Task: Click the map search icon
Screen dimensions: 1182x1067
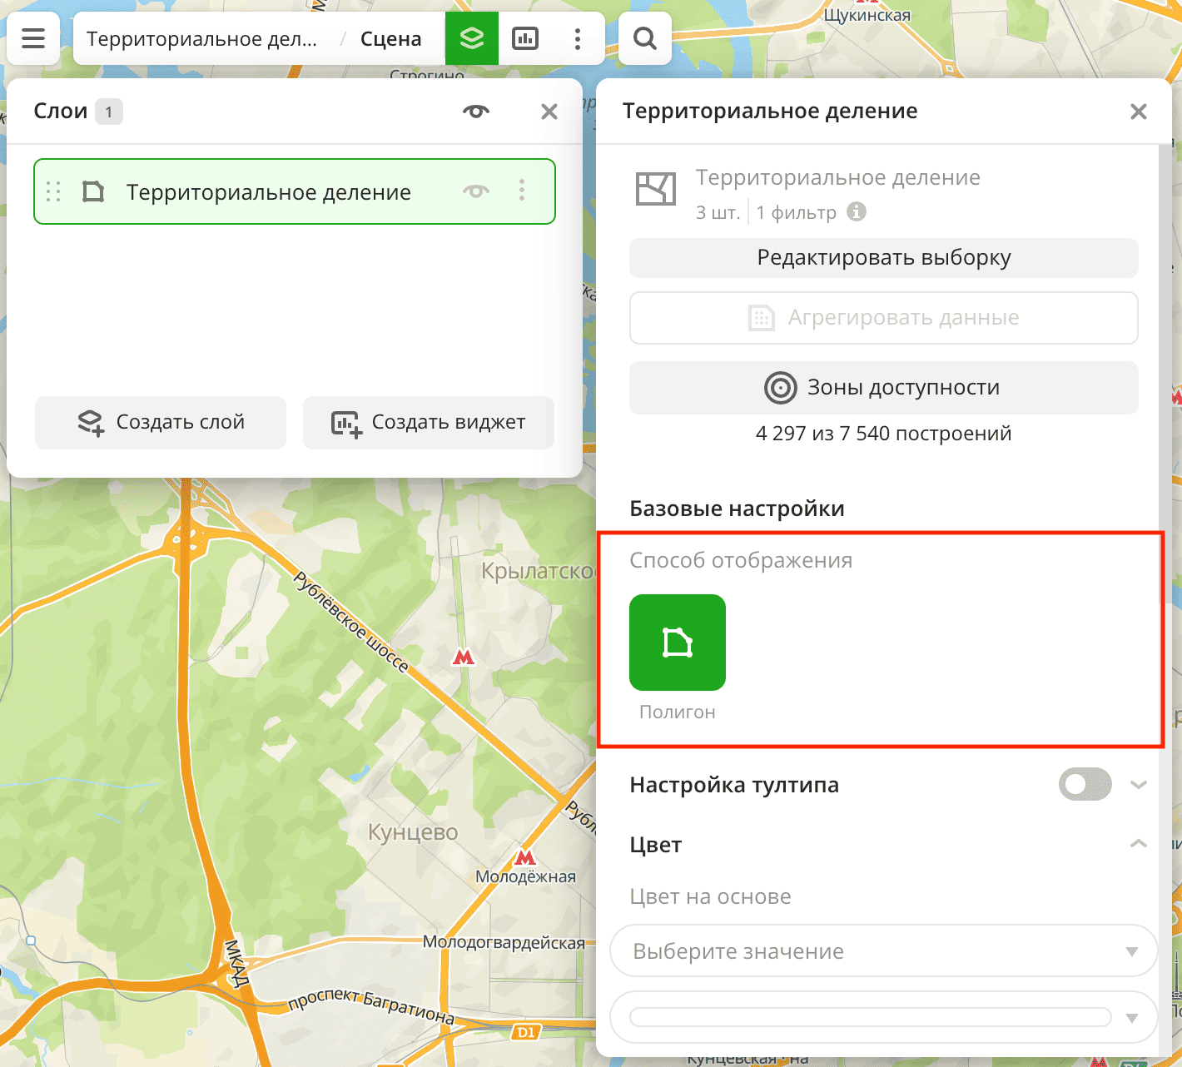Action: point(644,37)
